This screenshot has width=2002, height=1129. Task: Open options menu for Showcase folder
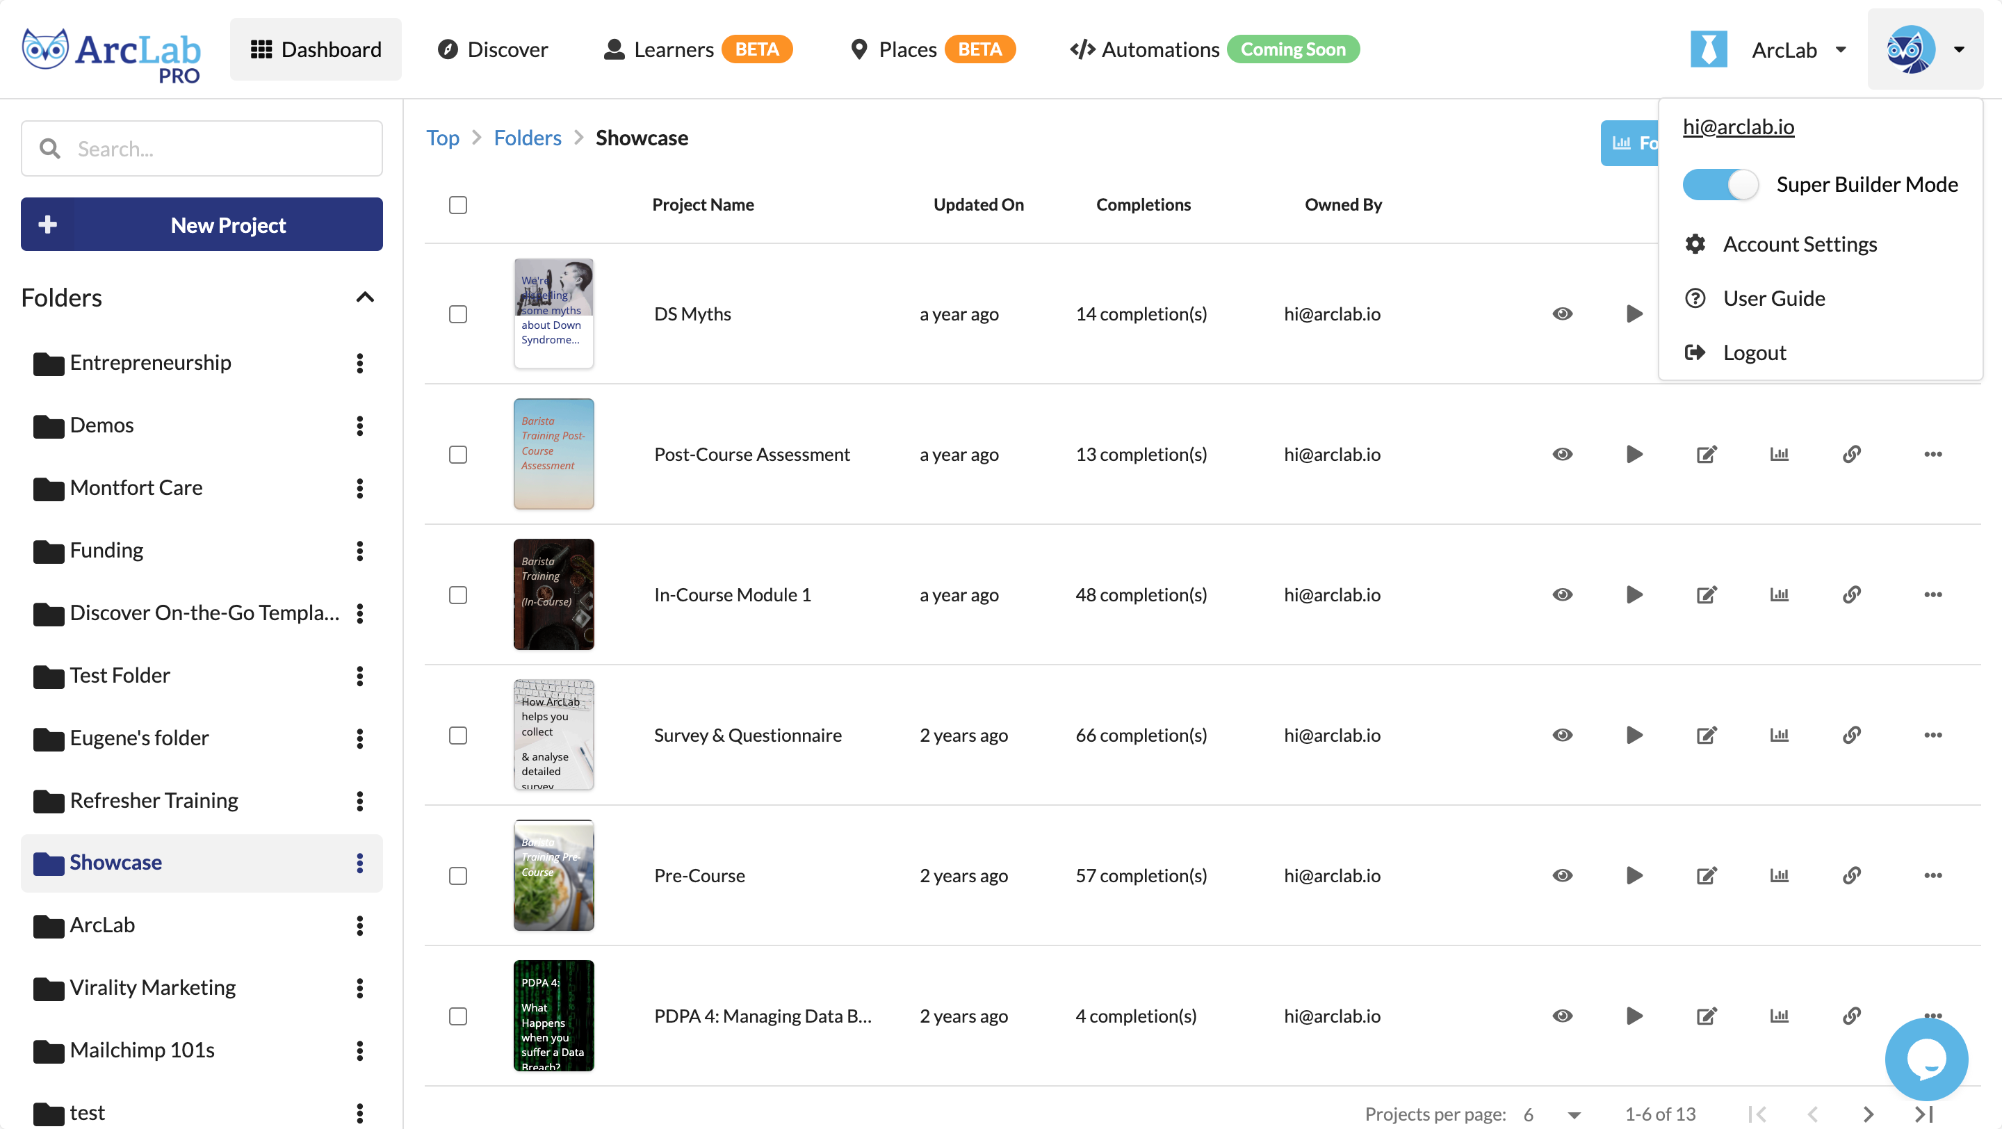click(x=360, y=863)
